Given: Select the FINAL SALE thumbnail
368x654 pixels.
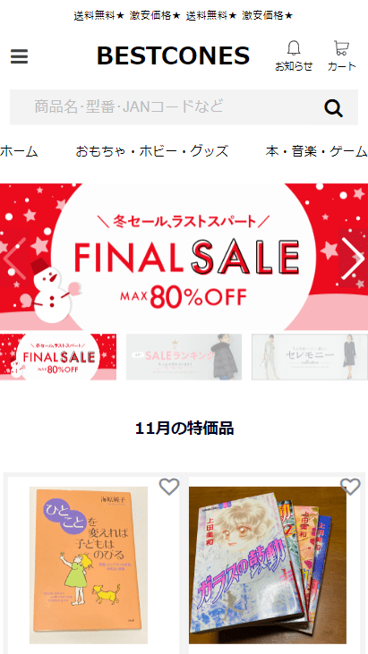Looking at the screenshot, I should 58,357.
